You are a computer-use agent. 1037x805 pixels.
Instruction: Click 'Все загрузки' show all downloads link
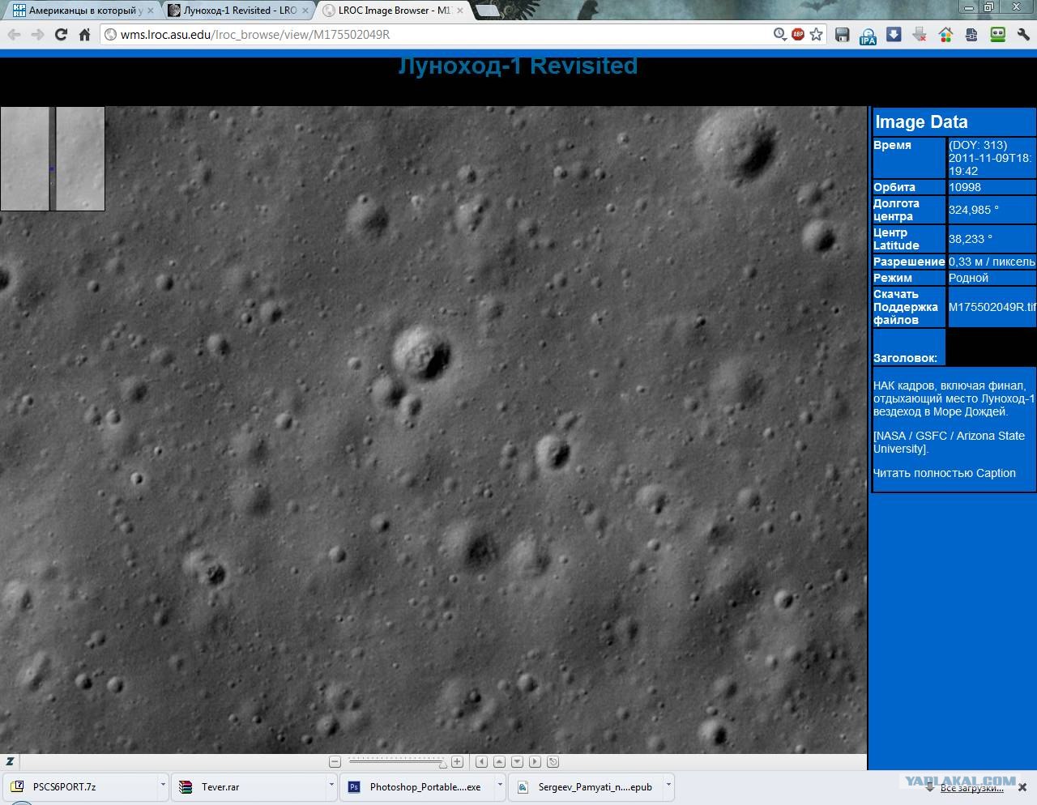click(971, 788)
